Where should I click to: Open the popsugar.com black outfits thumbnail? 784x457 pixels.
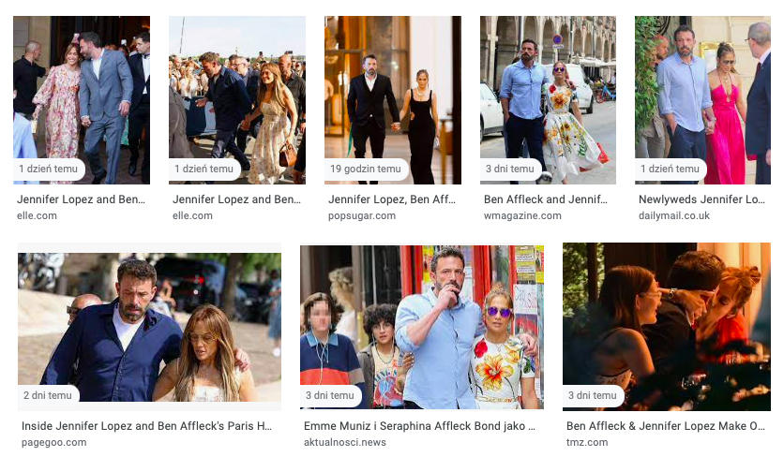coord(393,100)
